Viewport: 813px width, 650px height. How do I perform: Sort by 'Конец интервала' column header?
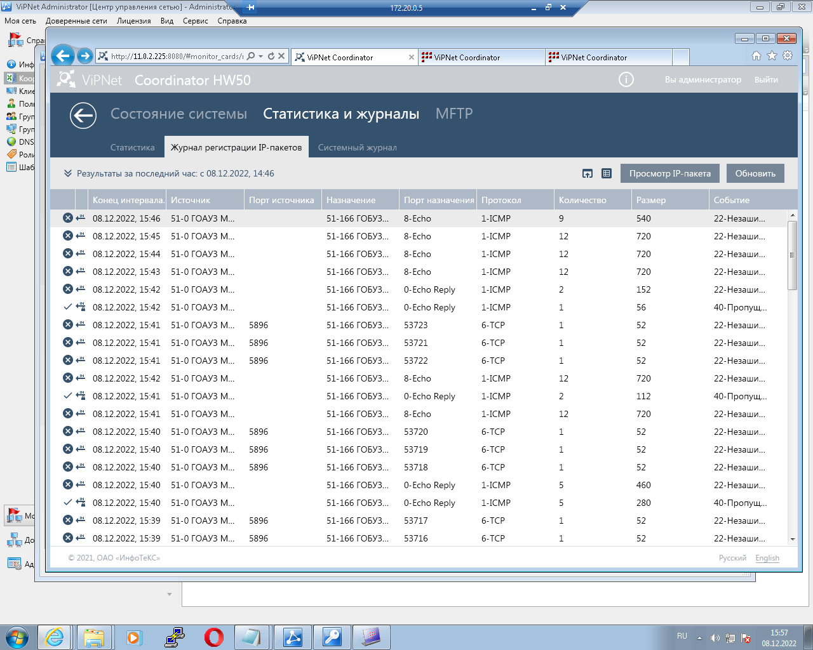tap(127, 200)
